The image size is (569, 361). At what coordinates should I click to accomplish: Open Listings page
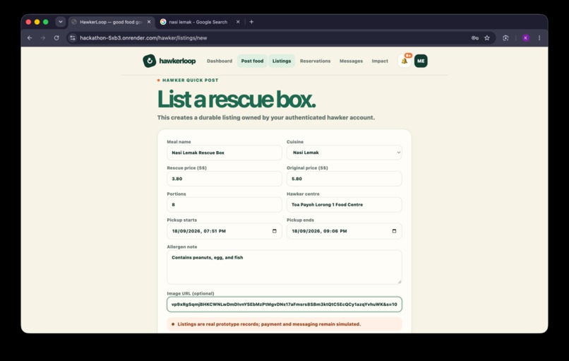282,61
